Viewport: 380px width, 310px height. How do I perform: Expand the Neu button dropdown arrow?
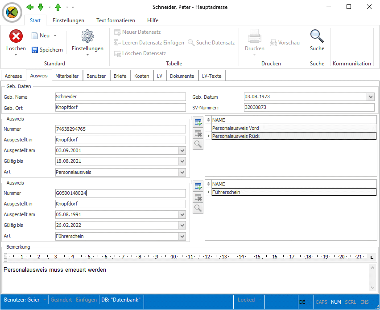(55, 36)
